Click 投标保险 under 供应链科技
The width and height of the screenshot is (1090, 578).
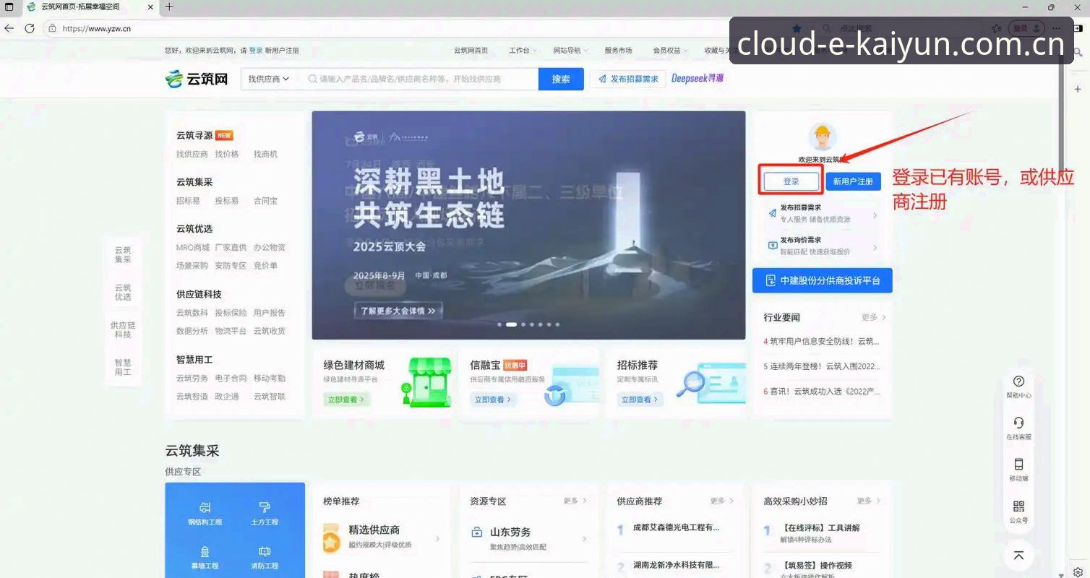coord(231,313)
